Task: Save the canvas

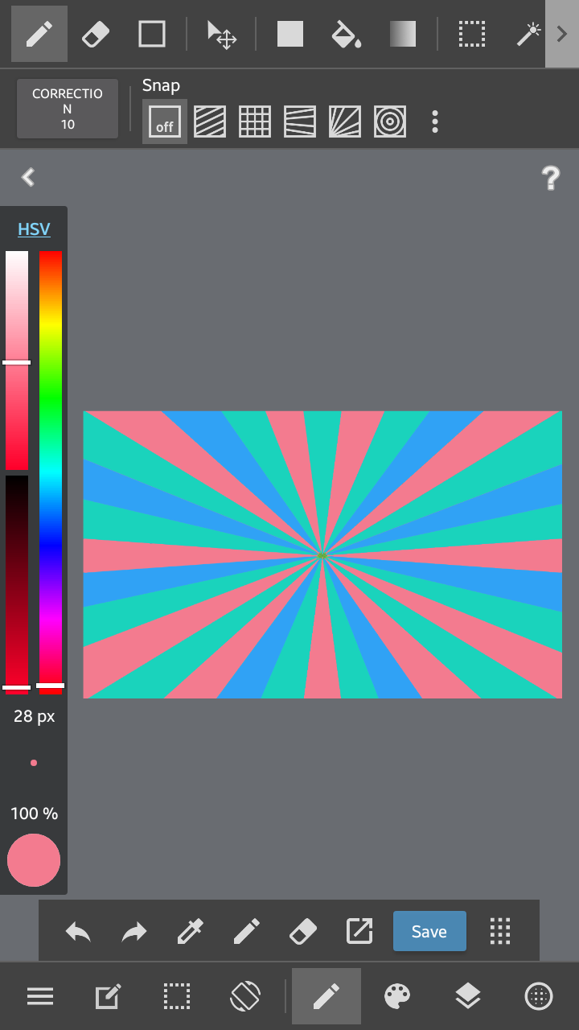Action: [429, 931]
